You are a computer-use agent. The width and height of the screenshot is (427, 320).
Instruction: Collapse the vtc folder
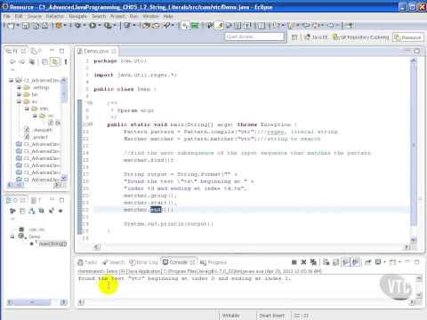(x=35, y=116)
